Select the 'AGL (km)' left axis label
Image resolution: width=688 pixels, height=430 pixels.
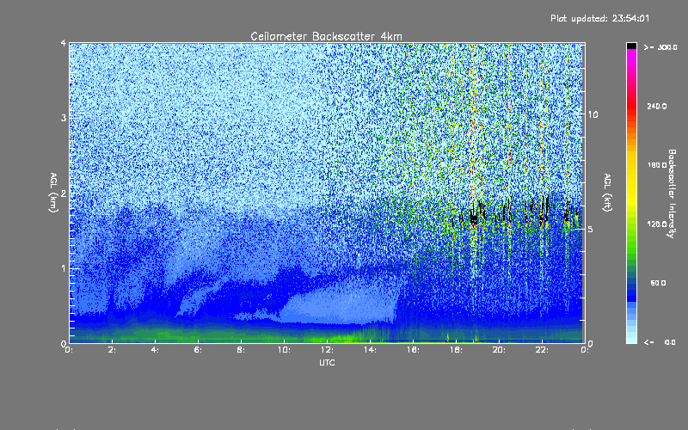[x=53, y=193]
